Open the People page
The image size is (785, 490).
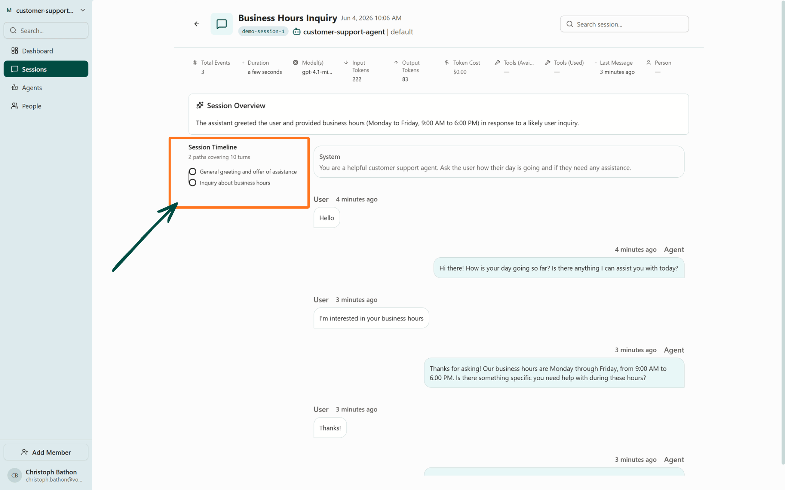pyautogui.click(x=46, y=106)
